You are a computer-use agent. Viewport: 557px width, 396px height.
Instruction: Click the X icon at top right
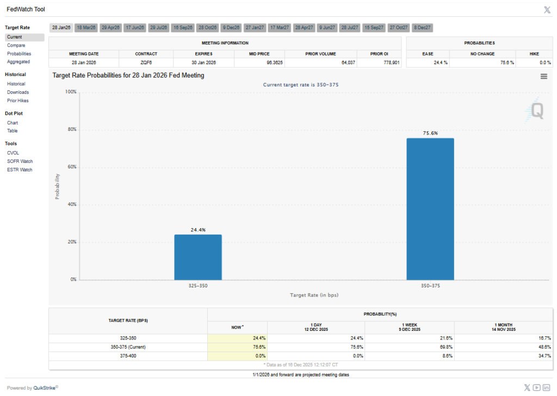click(547, 10)
